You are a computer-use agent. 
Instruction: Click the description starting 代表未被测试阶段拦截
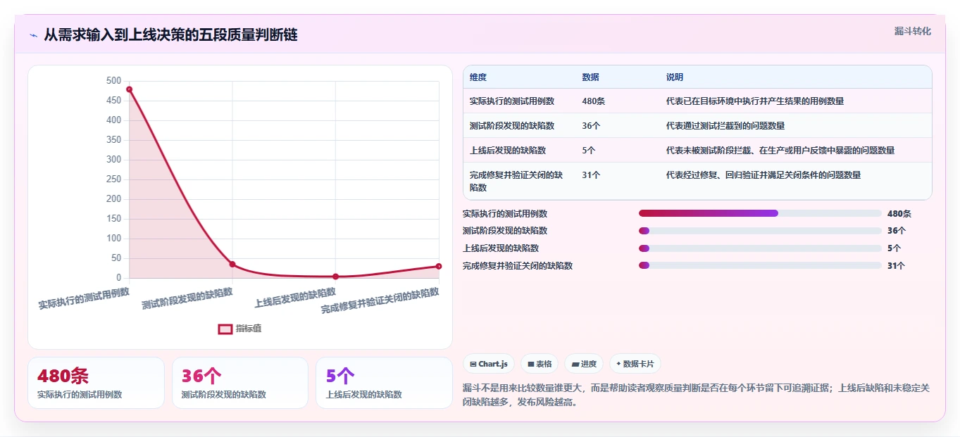click(x=780, y=151)
